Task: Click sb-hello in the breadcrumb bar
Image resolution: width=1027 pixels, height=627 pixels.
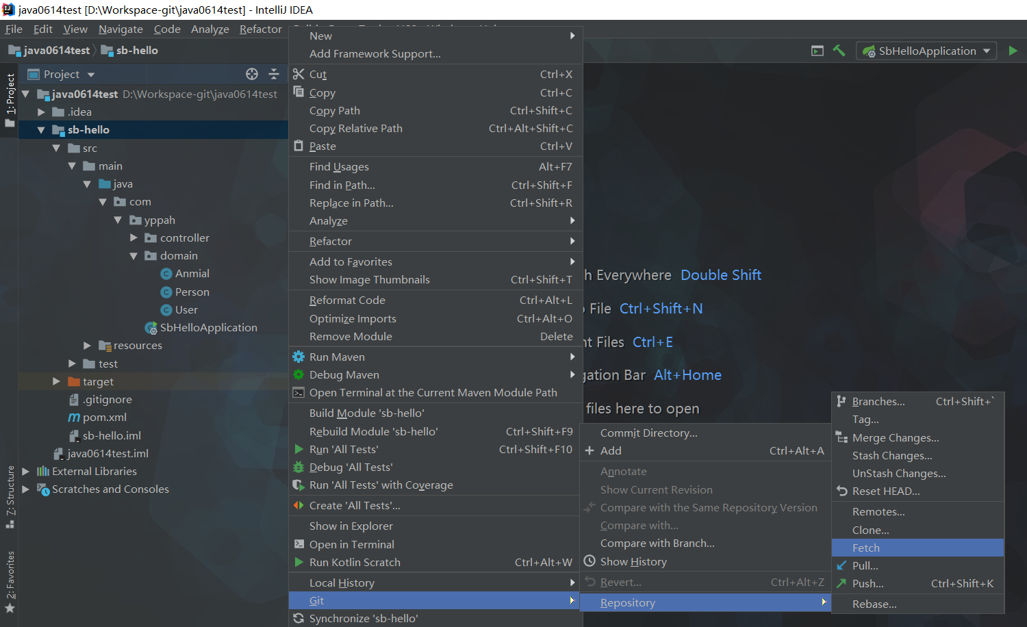Action: click(x=136, y=51)
